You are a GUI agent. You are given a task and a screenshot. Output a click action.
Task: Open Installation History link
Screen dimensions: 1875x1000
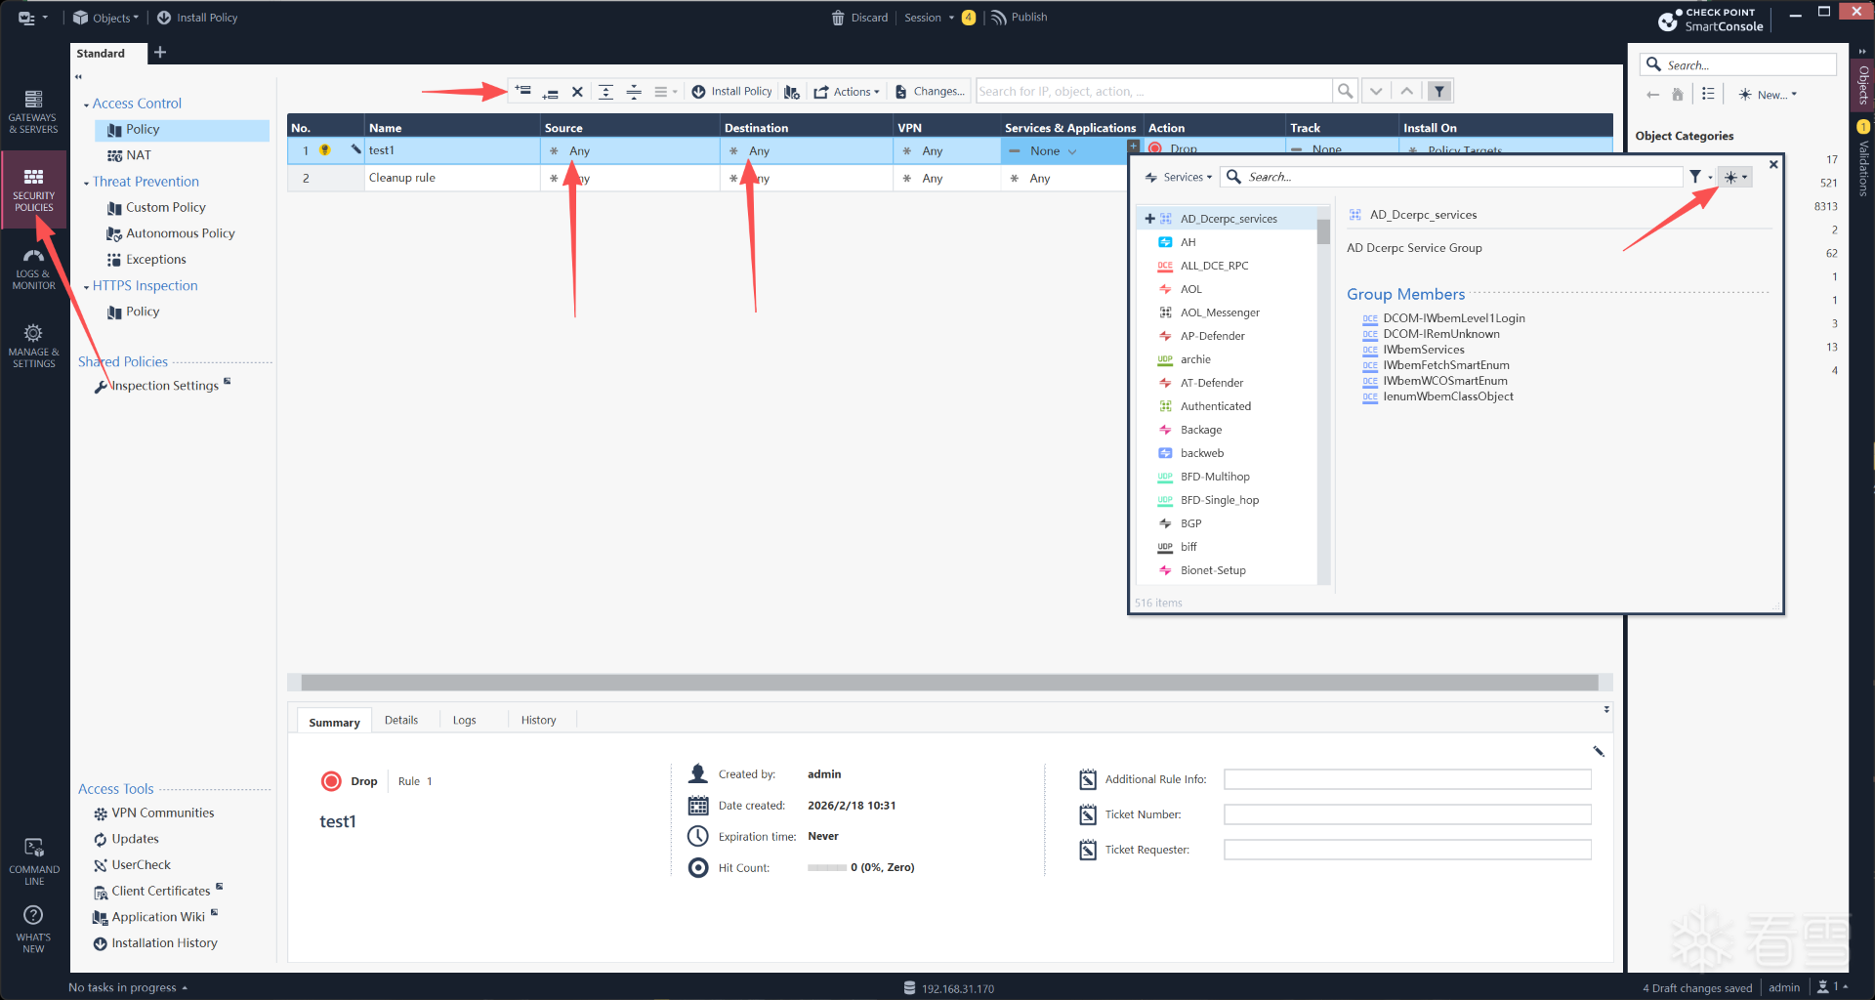pos(164,943)
